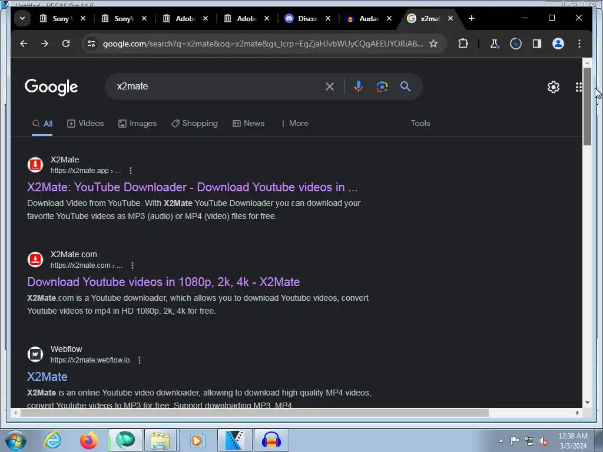Screen dimensions: 603x452
Task: Open Google quick settings gear
Action: [554, 87]
